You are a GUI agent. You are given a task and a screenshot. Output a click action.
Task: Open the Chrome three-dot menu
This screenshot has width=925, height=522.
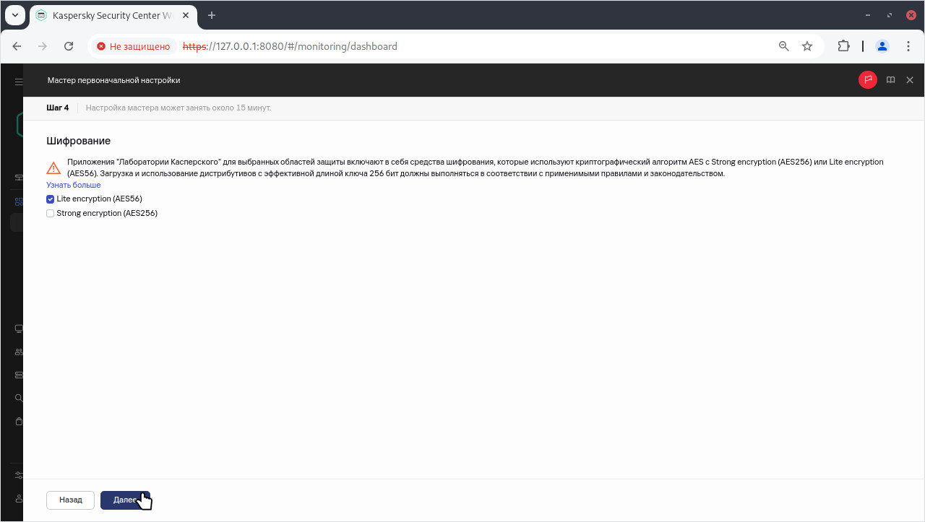coord(908,46)
